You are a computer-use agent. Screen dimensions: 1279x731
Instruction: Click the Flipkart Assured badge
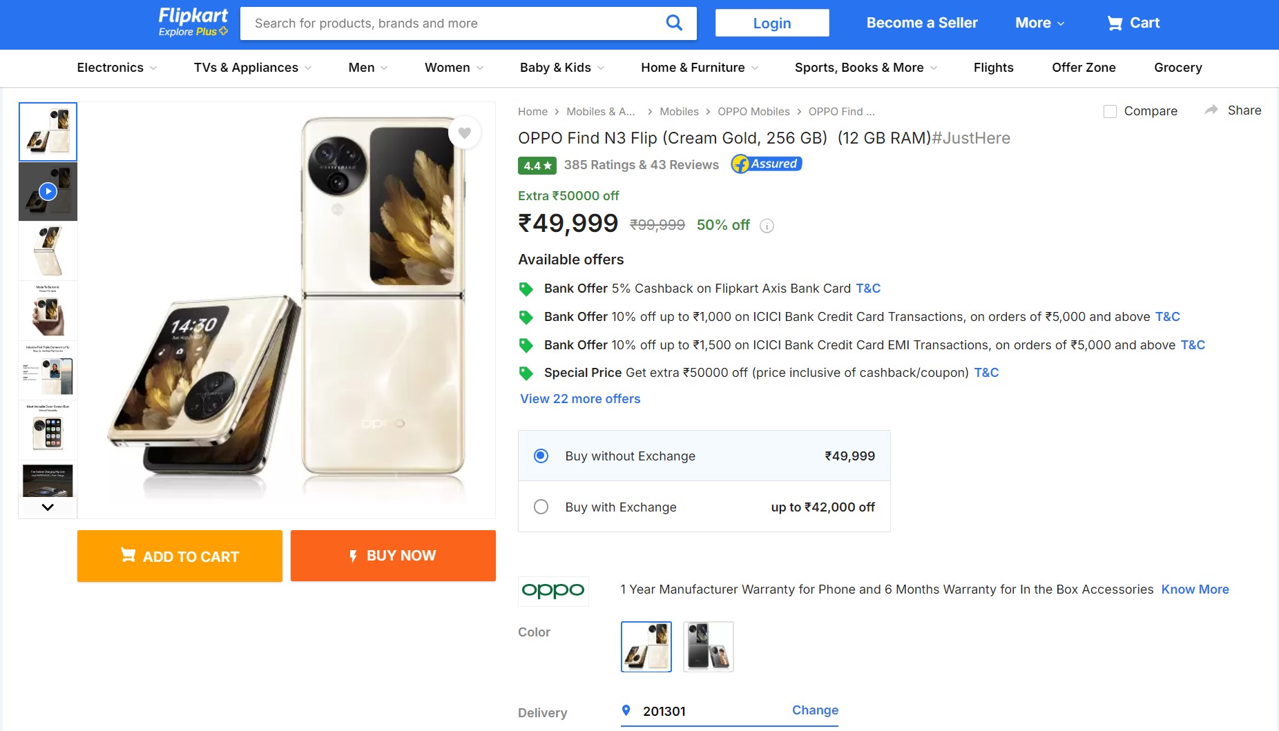click(x=767, y=164)
